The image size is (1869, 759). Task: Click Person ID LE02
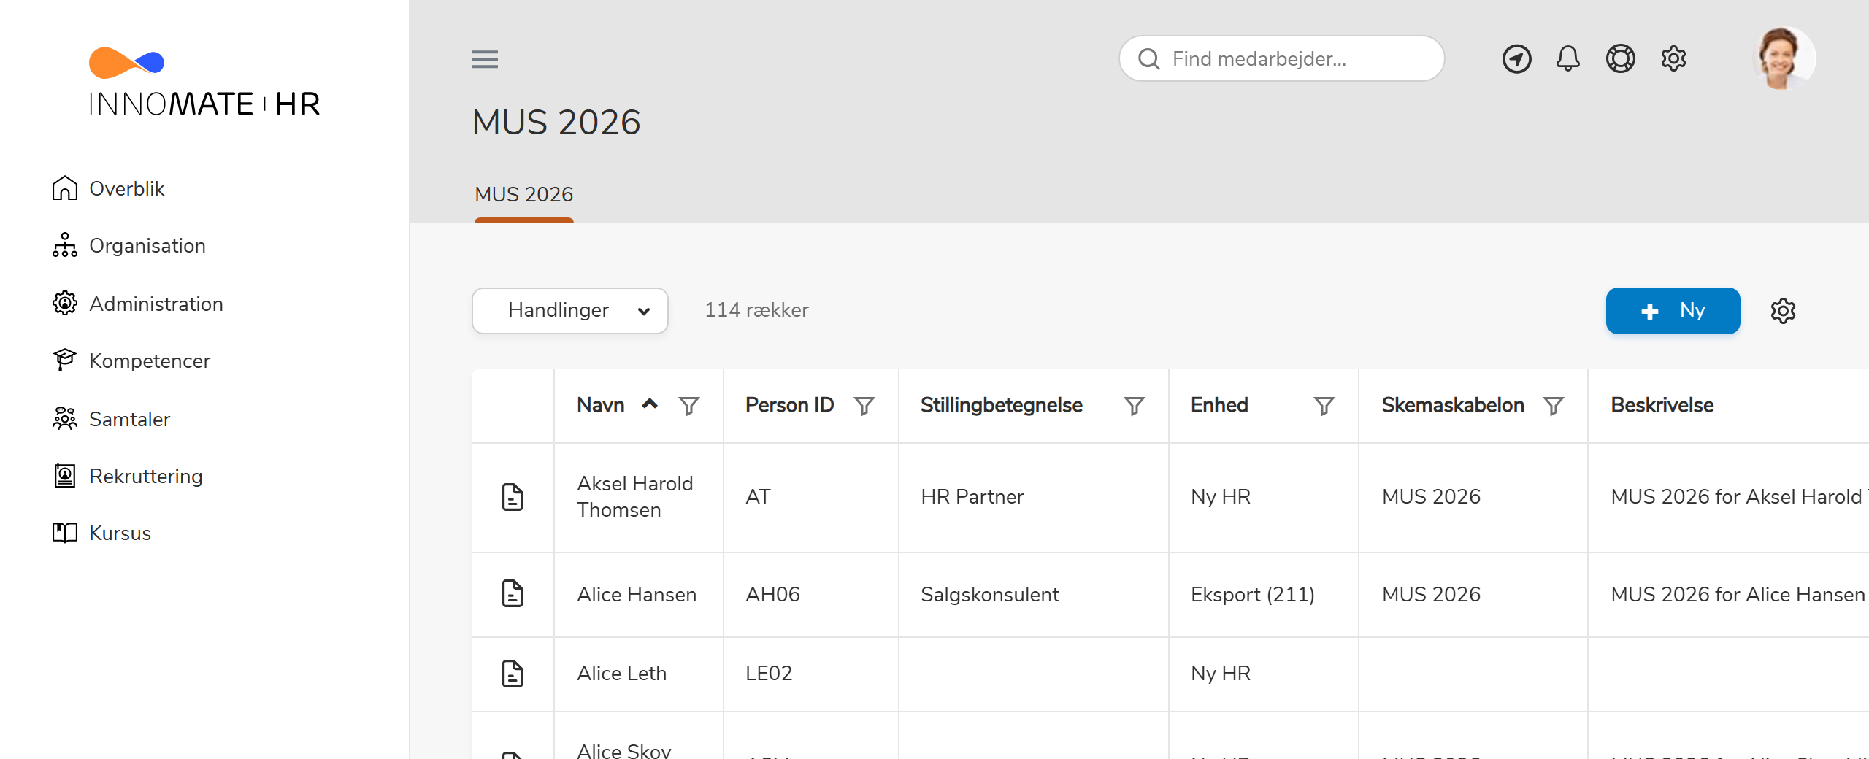tap(769, 673)
